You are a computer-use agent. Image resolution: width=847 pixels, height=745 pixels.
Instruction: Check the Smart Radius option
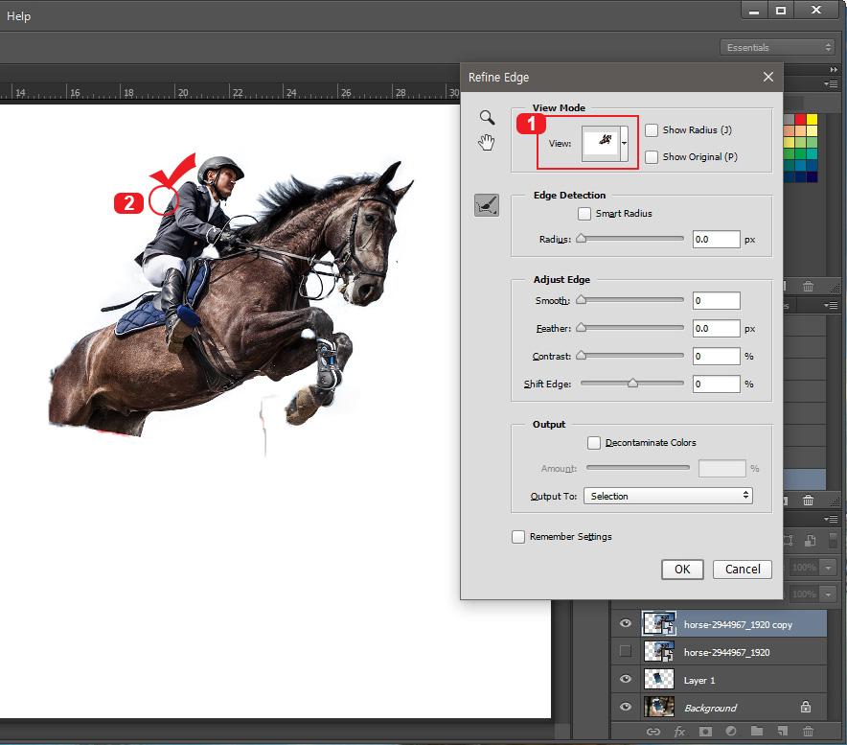pyautogui.click(x=584, y=214)
